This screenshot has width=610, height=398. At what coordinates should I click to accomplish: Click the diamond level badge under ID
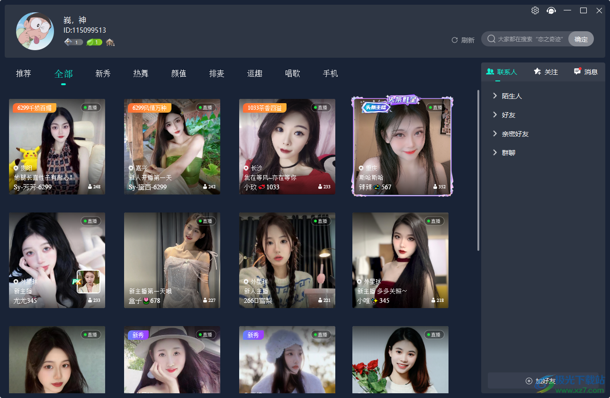[73, 42]
